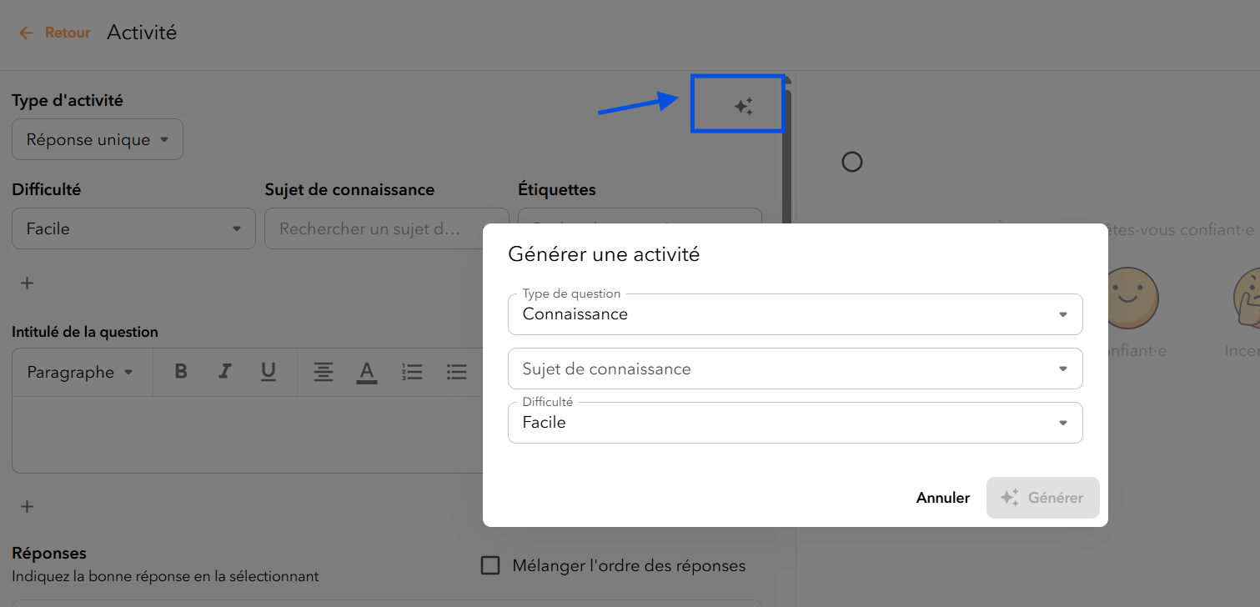Screen dimensions: 1260x607
Task: Toggle italic formatting
Action: click(x=224, y=372)
